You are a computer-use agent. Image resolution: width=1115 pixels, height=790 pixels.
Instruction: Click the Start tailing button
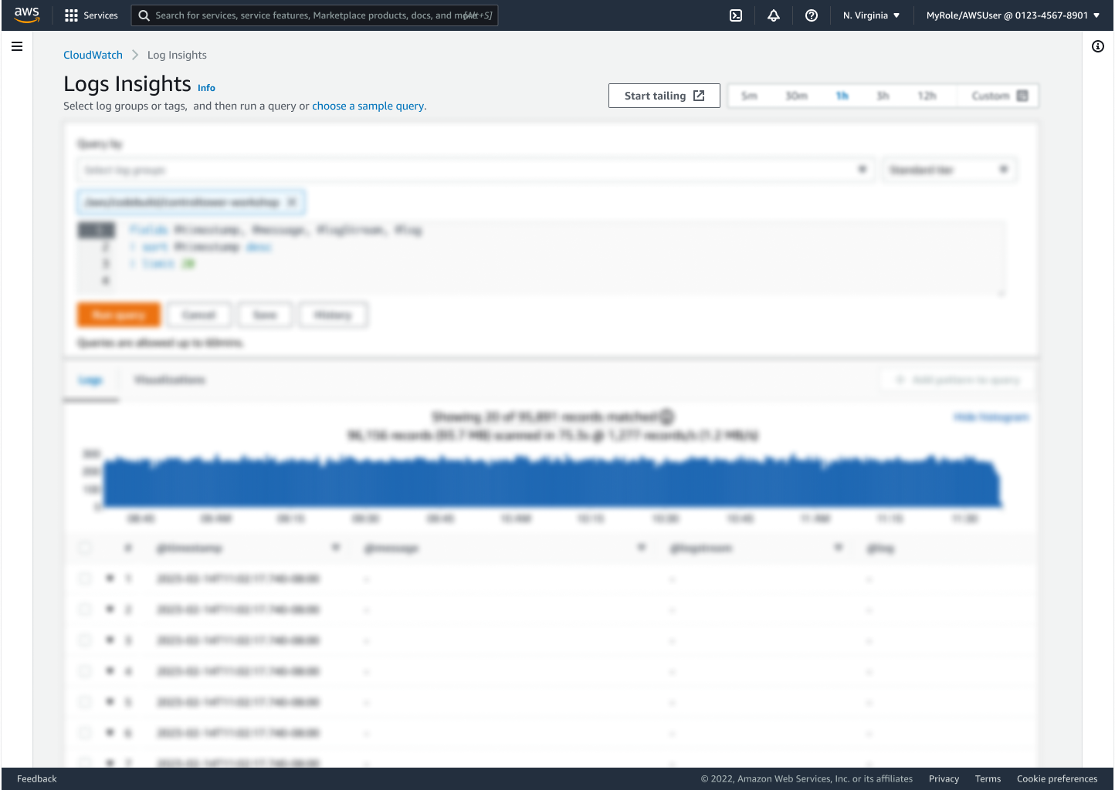pos(664,96)
